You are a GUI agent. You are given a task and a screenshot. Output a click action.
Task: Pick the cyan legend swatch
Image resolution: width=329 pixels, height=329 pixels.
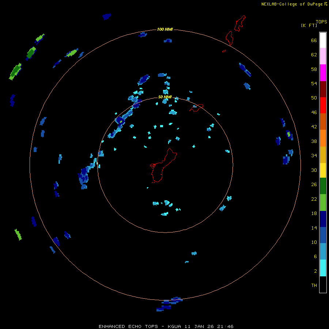tap(323, 268)
